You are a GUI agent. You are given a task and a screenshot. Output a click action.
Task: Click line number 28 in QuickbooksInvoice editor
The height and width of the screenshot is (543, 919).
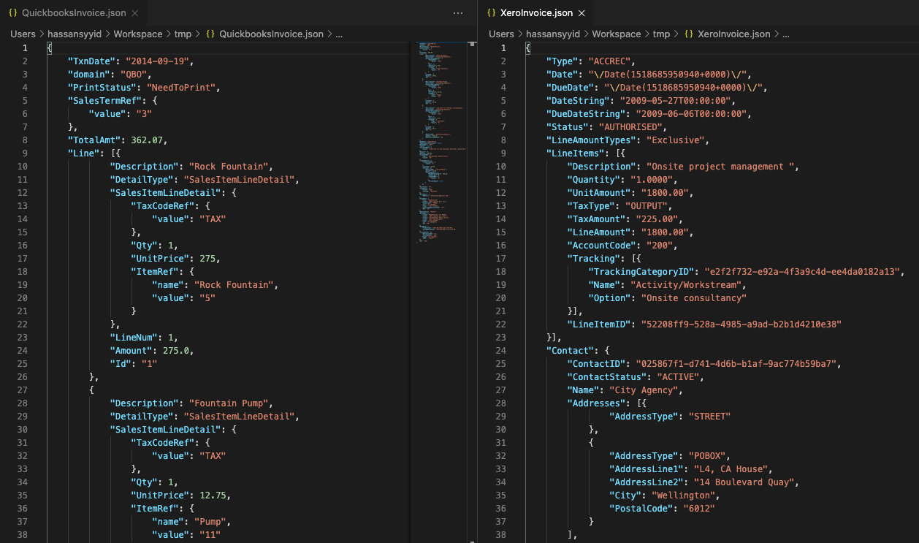(x=22, y=403)
